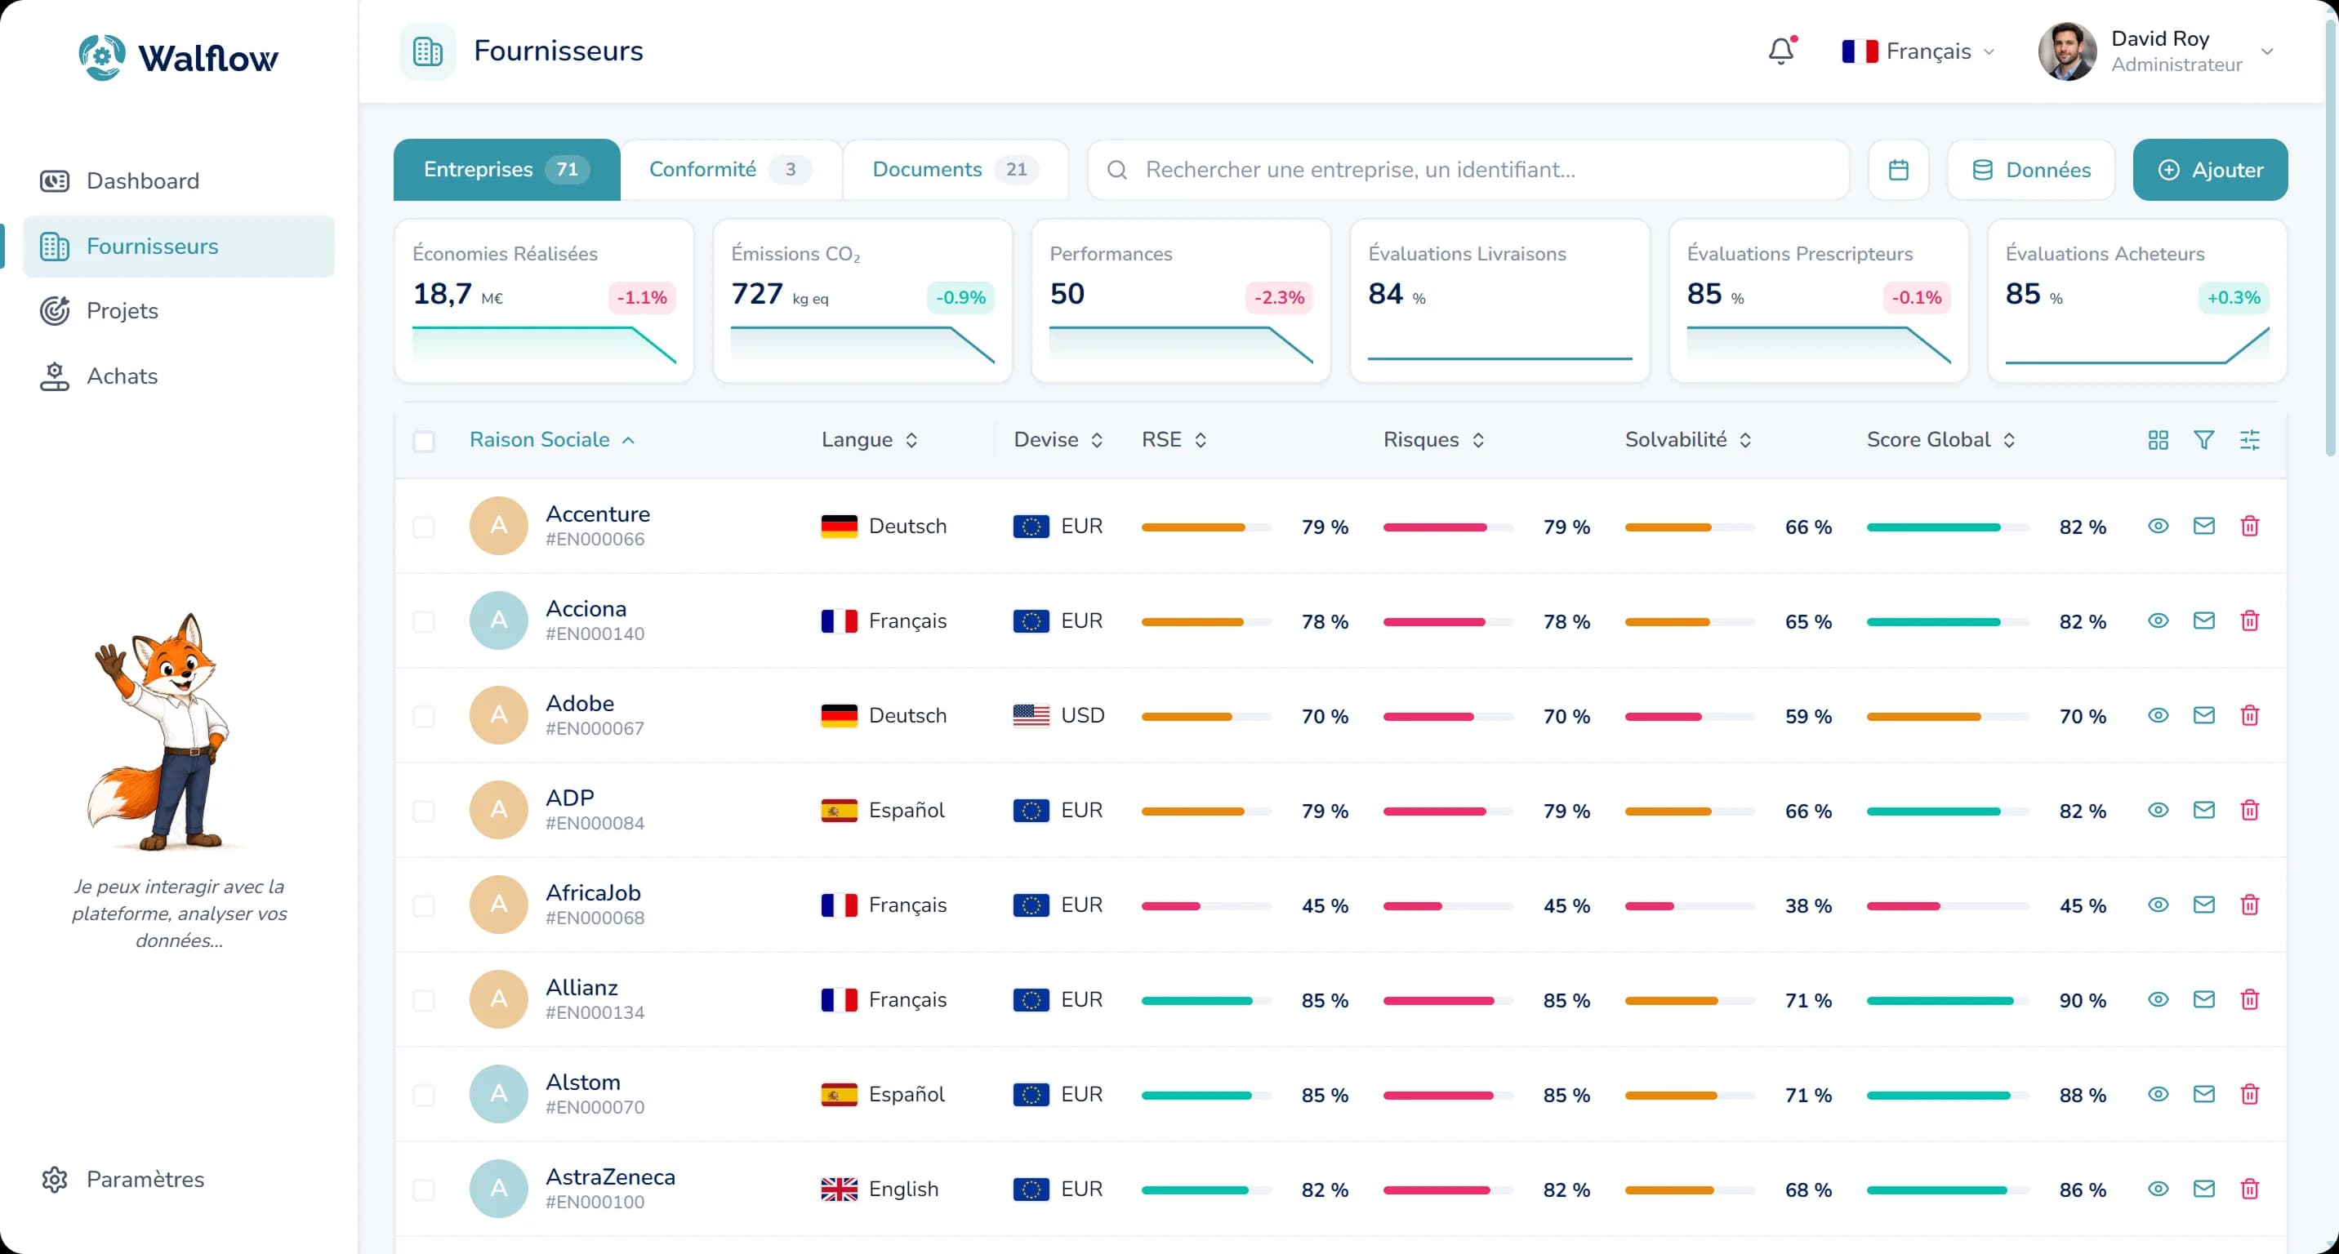This screenshot has height=1254, width=2339.
Task: Open the calendar date picker icon
Action: coord(1898,170)
